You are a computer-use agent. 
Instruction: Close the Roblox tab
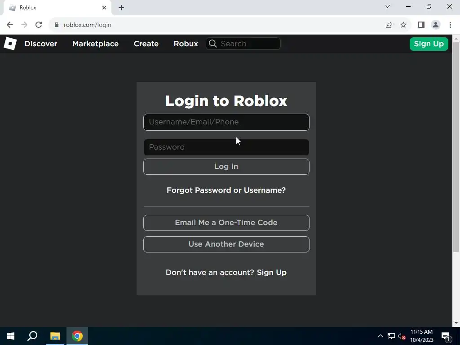[104, 8]
